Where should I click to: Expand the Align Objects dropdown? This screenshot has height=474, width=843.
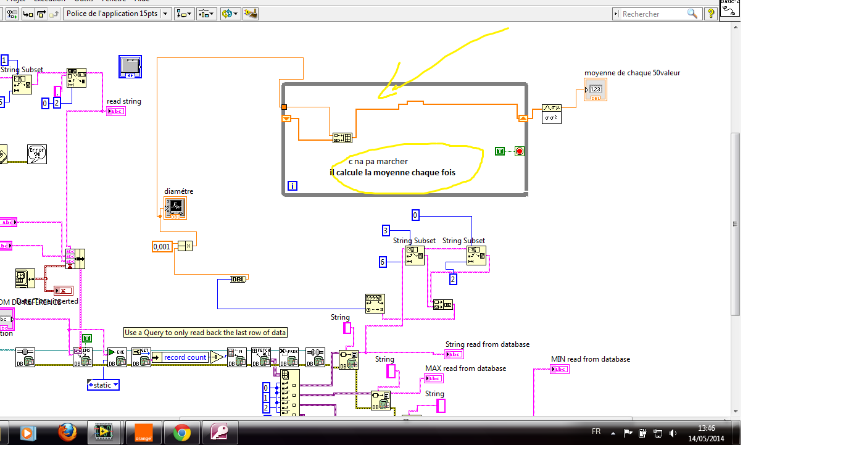point(183,14)
